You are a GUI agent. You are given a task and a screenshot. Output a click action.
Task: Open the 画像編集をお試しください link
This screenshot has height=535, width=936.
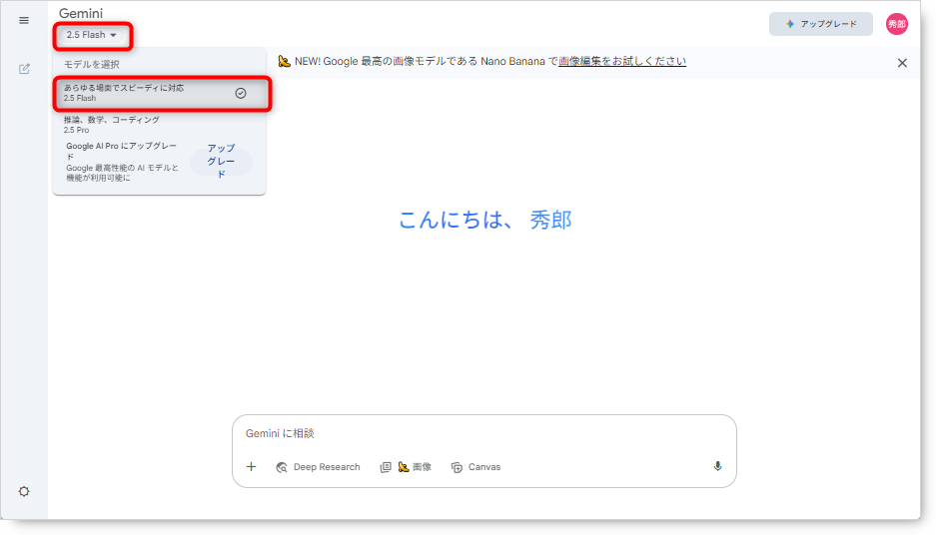[622, 62]
